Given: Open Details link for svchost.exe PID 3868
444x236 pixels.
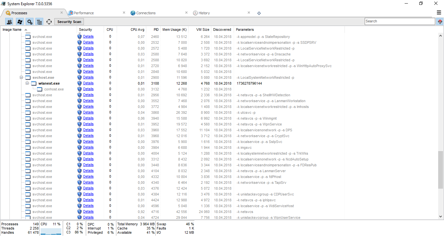Looking at the screenshot, I should (88, 112).
